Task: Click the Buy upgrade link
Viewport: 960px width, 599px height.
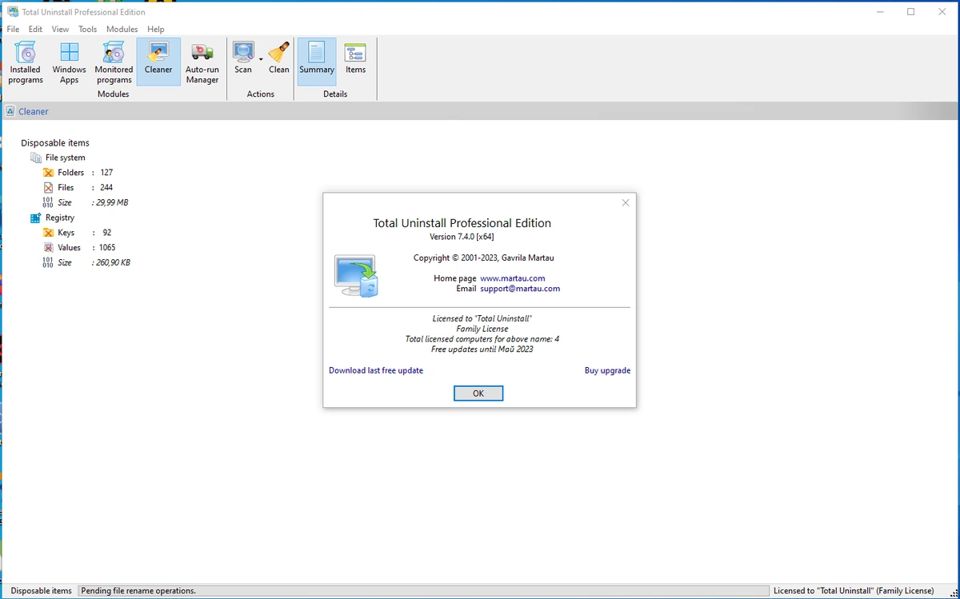Action: pos(607,370)
